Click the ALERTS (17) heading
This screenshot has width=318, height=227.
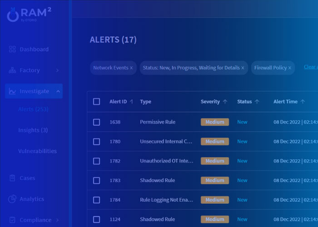click(113, 40)
